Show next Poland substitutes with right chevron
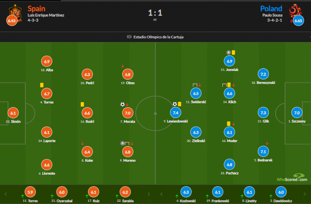The height and width of the screenshot is (204, 311). click(305, 194)
